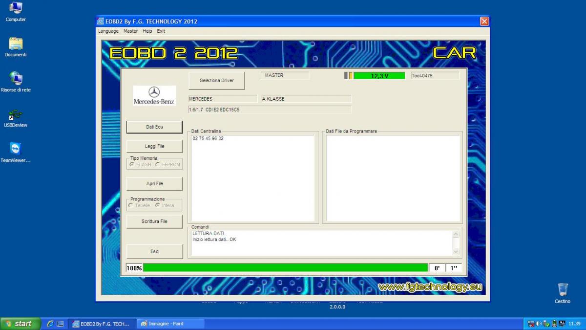Click the Show Desktop quick launch icon

(60, 324)
